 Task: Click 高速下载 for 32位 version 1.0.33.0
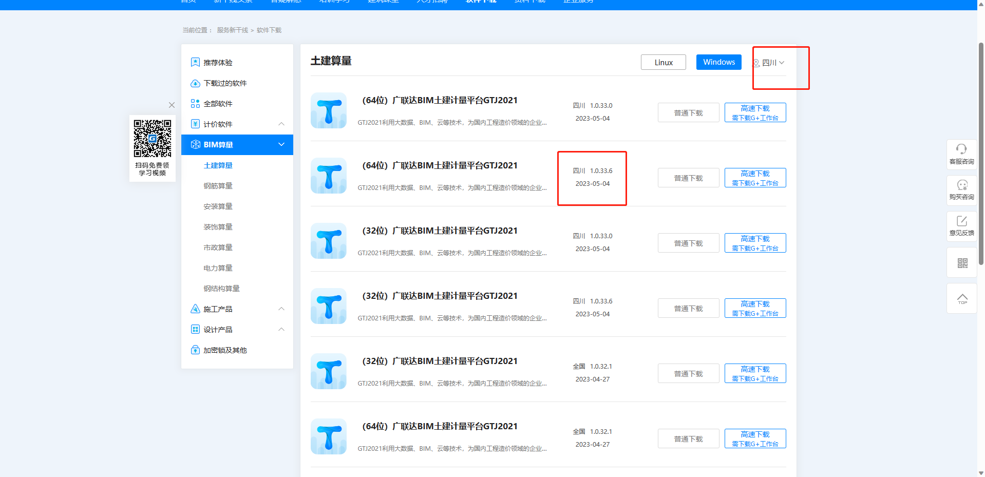pyautogui.click(x=755, y=243)
